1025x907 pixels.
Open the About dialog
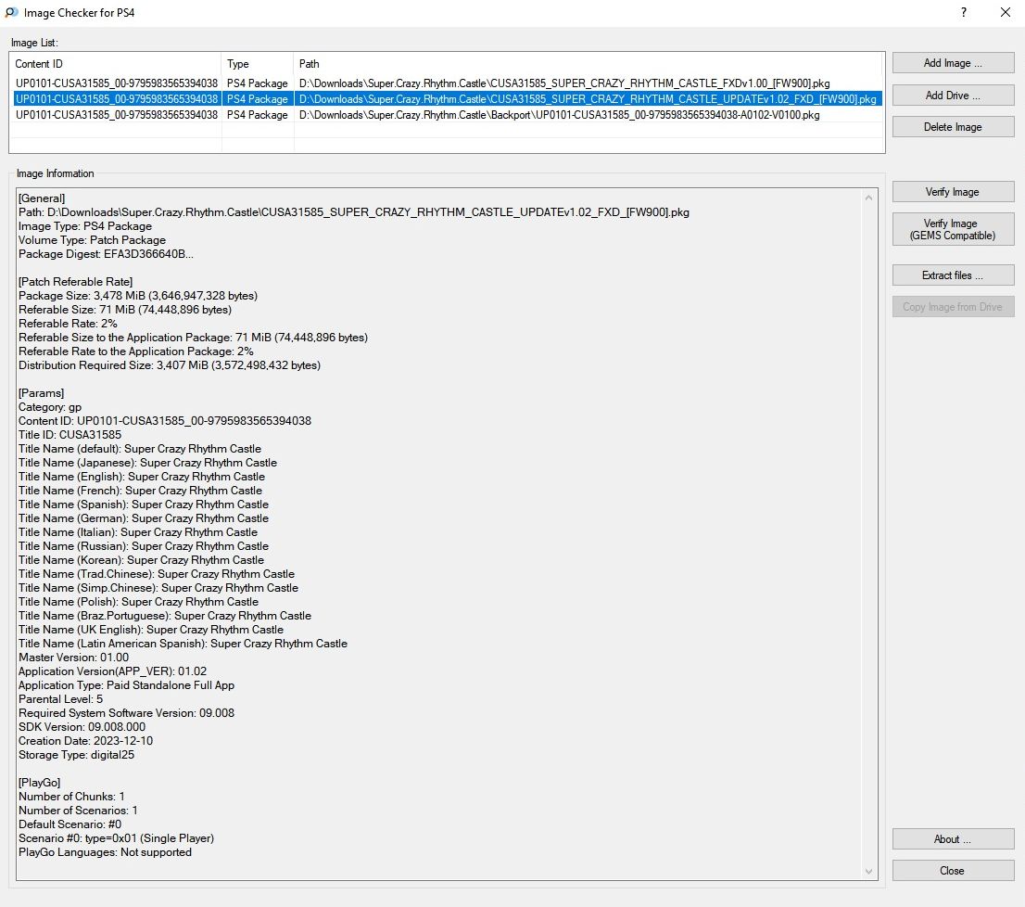953,839
